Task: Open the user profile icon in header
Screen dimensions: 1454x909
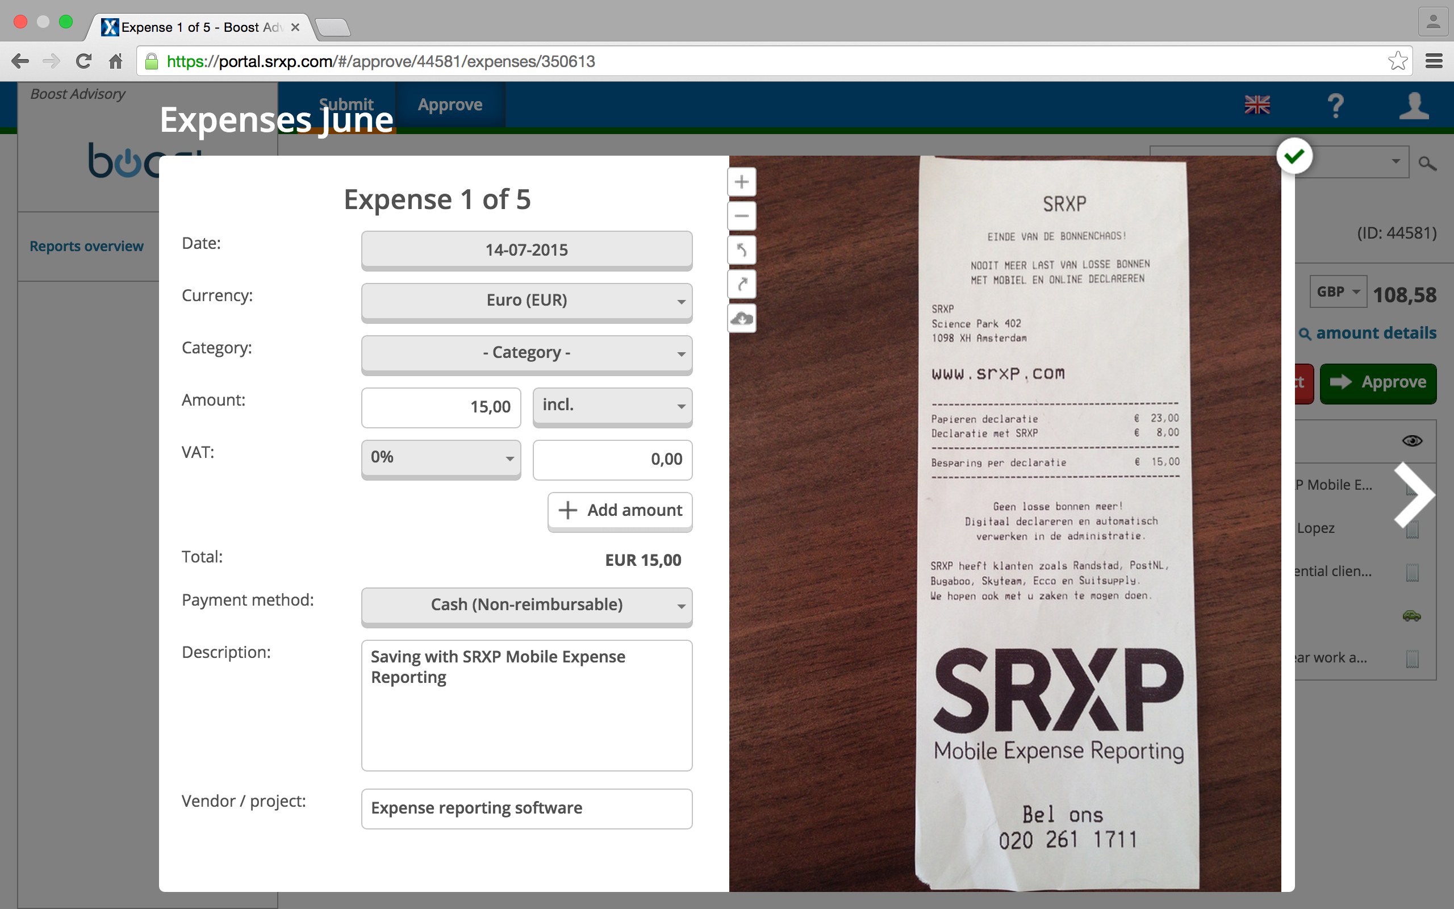Action: pos(1413,106)
